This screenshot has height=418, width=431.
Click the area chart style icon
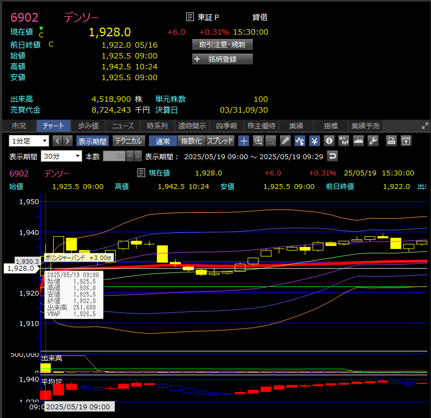[x=358, y=141]
